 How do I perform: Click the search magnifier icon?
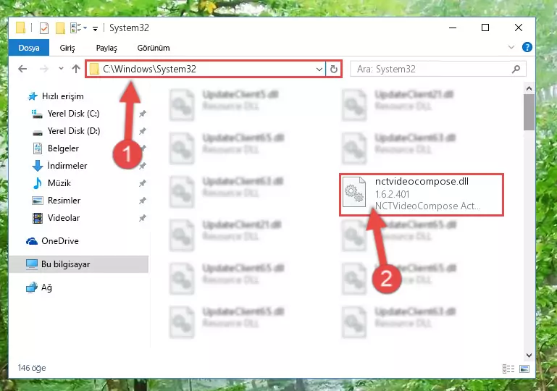point(516,69)
